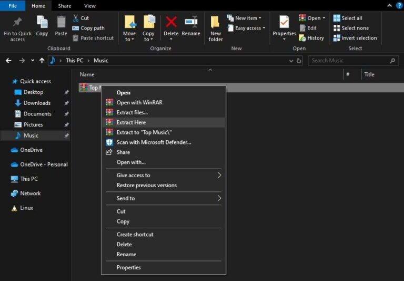Image resolution: width=404 pixels, height=281 pixels.
Task: Open the File tab
Action: click(x=13, y=6)
